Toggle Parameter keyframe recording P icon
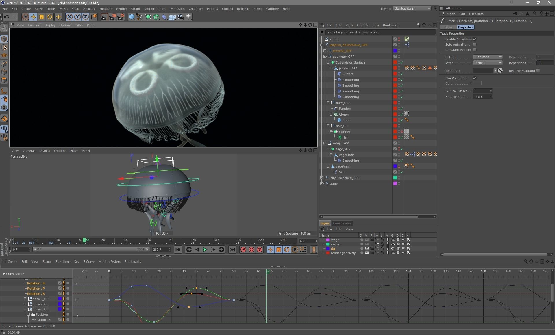555x335 pixels. click(x=295, y=250)
